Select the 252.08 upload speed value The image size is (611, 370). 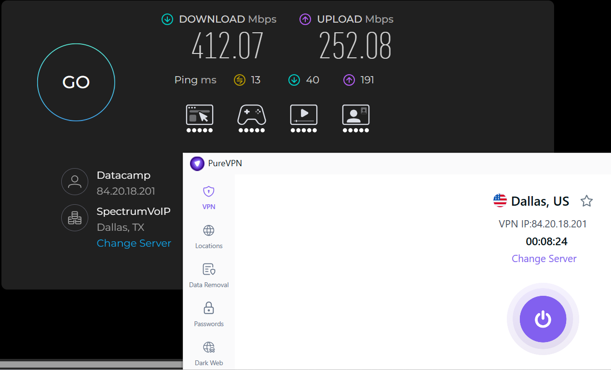point(355,46)
